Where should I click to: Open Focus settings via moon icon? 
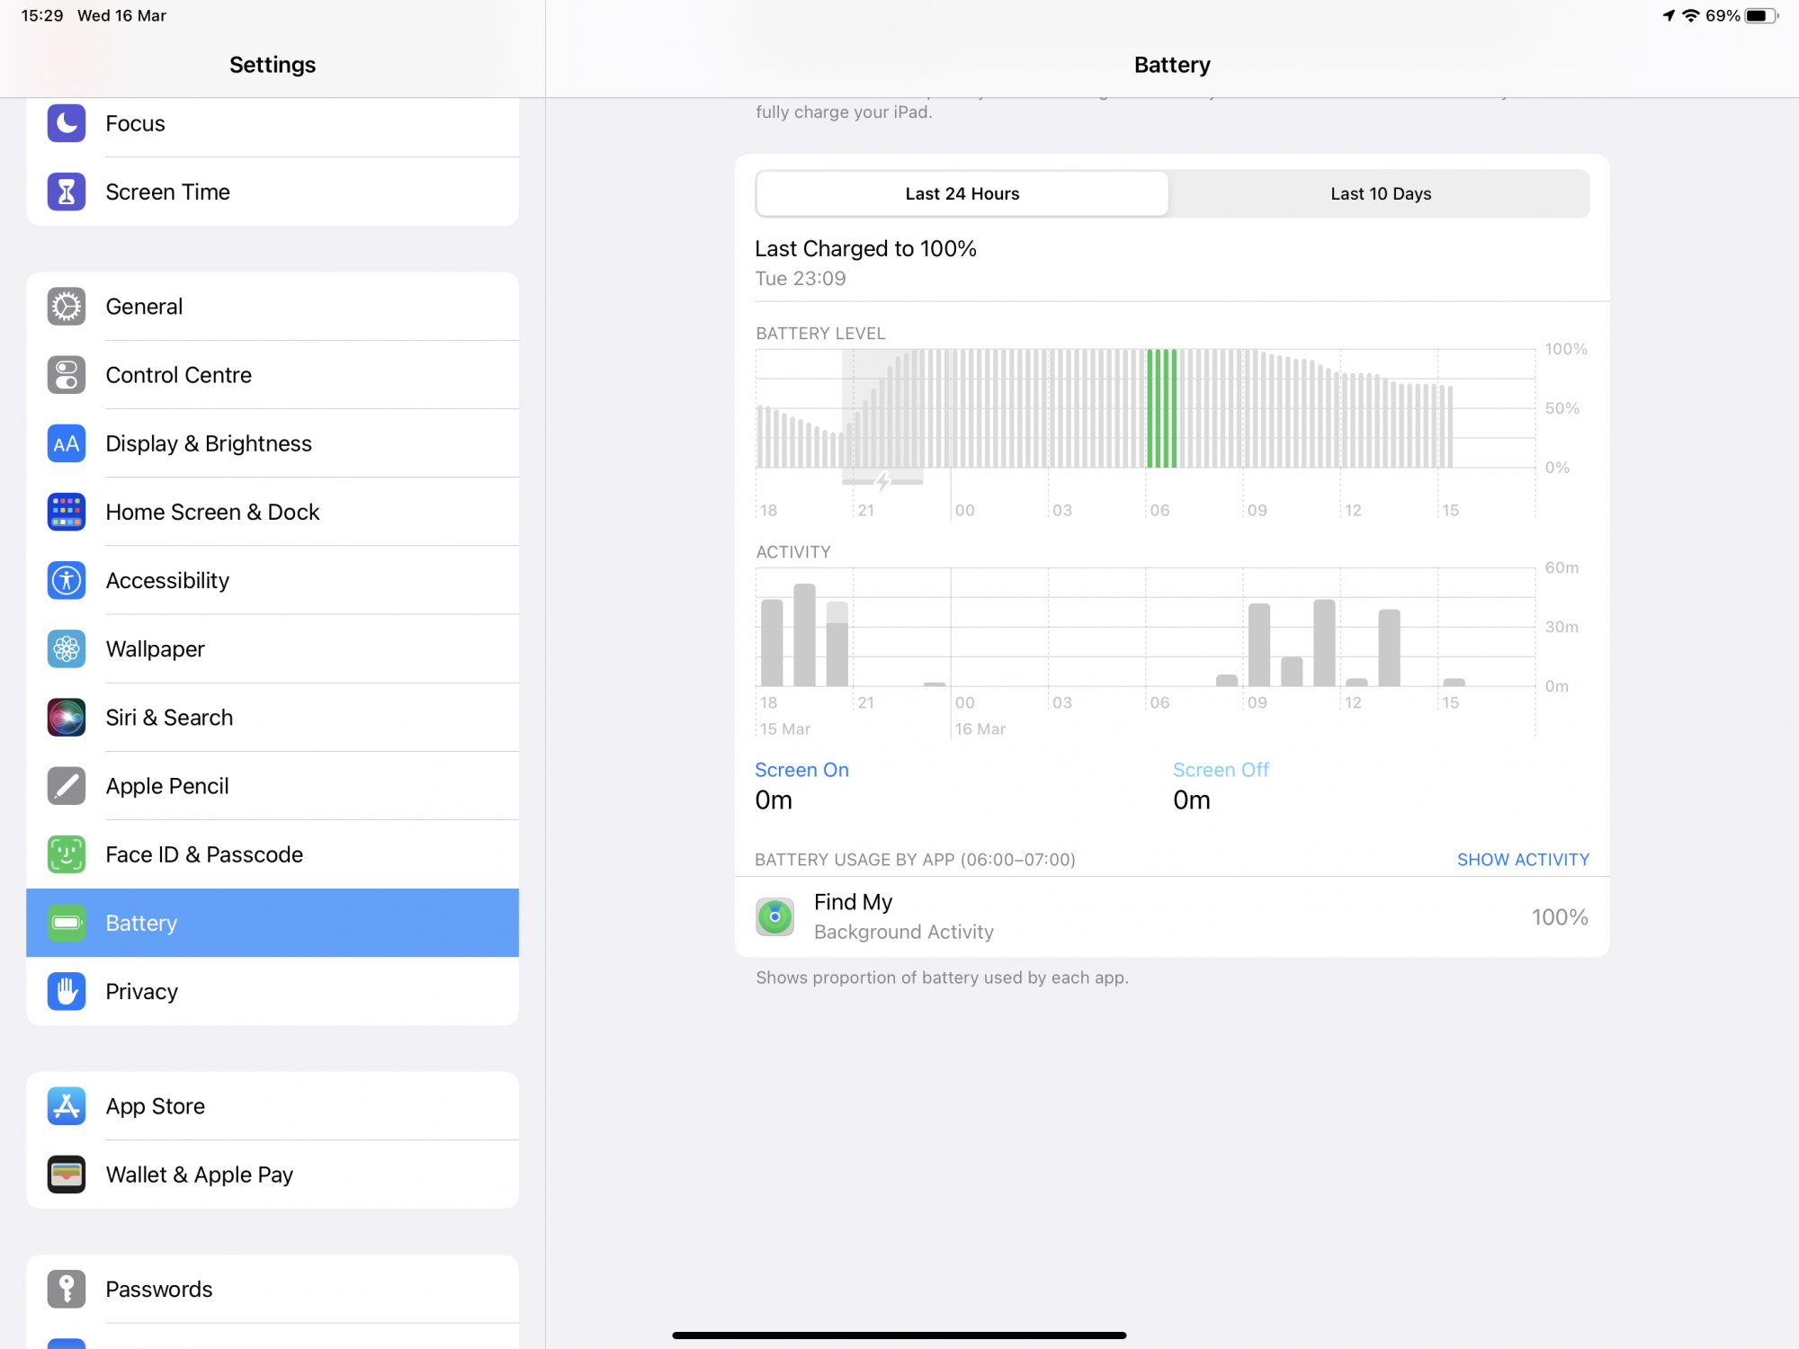pos(66,123)
